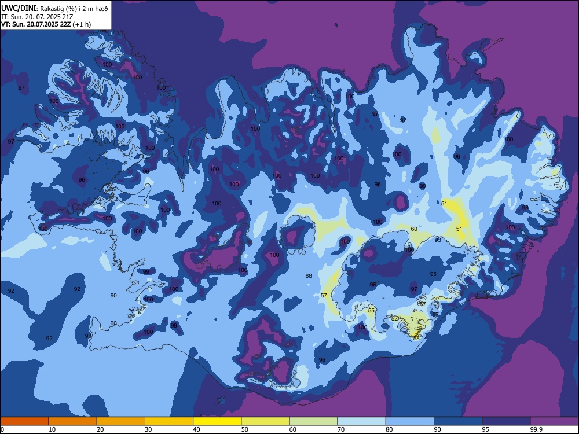Pick the 40–50 bright yellow legend swatch

[x=217, y=421]
